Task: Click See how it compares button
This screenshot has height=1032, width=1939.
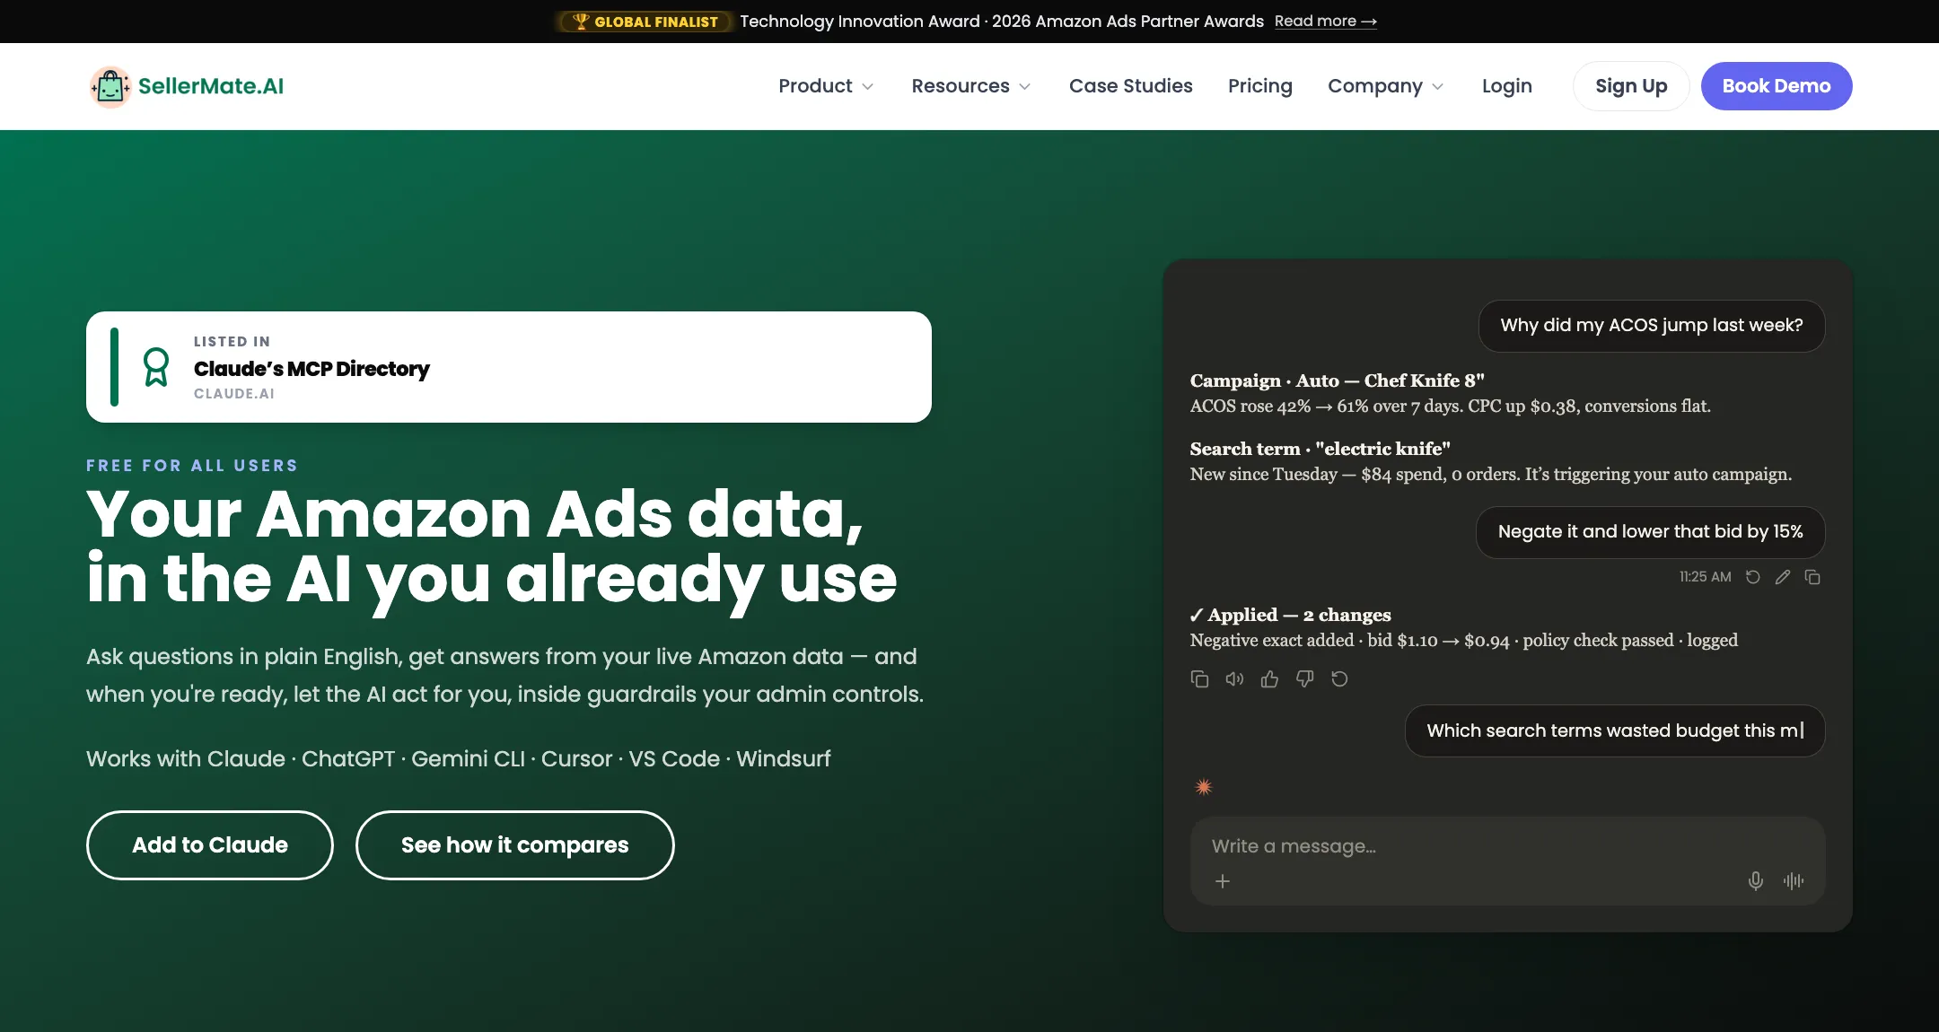Action: [x=515, y=845]
